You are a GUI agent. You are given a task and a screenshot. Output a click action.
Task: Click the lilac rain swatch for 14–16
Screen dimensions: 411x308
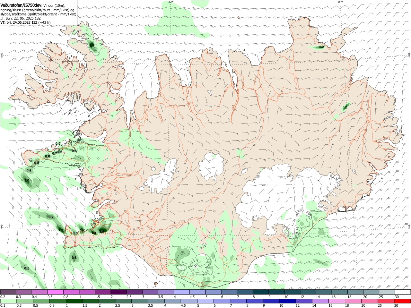(x=320, y=301)
